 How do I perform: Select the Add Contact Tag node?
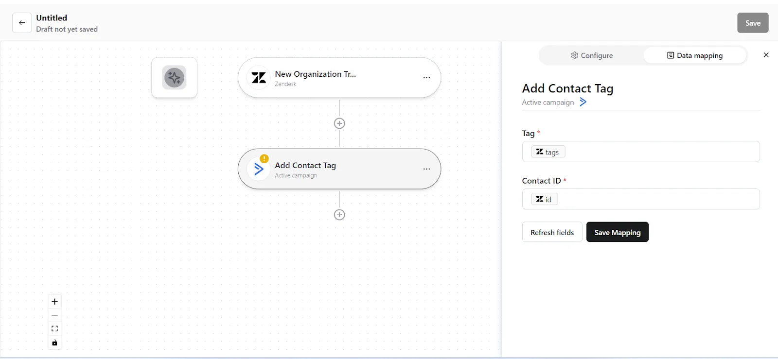pos(339,169)
